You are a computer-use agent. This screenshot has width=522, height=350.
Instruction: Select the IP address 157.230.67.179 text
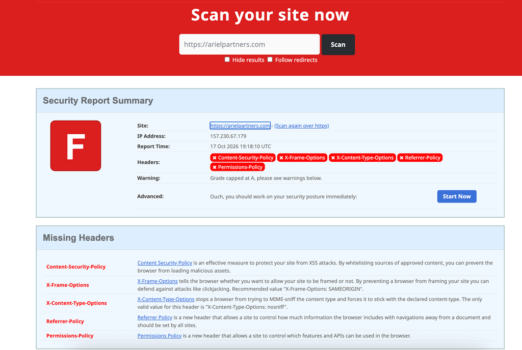pyautogui.click(x=228, y=136)
